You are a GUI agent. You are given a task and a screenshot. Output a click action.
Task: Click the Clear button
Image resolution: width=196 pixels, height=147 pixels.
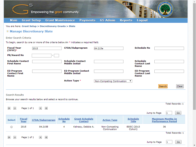pyautogui.click(x=180, y=86)
